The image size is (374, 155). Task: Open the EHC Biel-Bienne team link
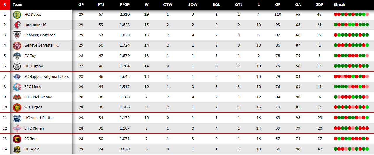pos(38,97)
